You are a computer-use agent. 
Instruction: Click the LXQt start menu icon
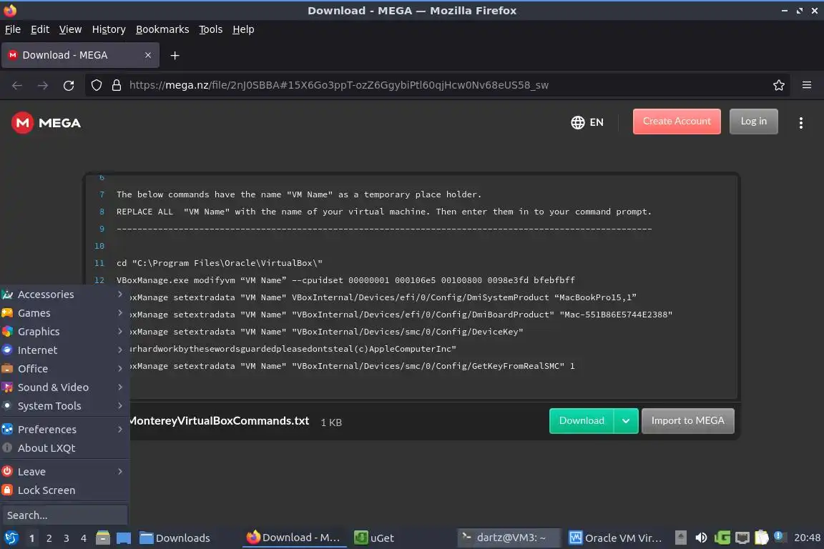pos(11,538)
